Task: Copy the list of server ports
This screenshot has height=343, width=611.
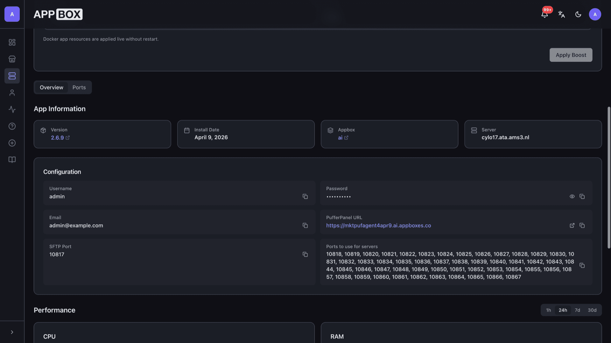Action: coord(582,265)
